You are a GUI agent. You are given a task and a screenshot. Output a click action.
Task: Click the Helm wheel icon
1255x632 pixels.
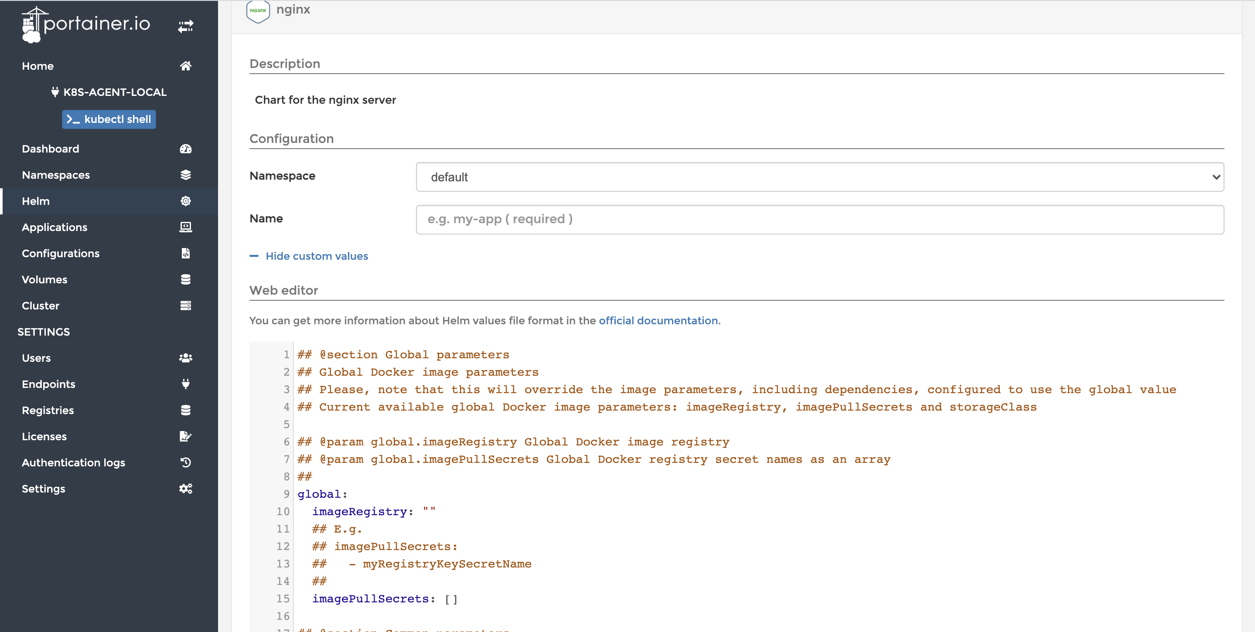click(186, 200)
